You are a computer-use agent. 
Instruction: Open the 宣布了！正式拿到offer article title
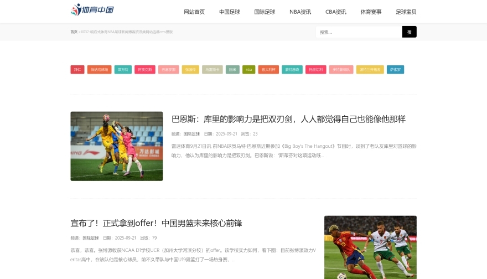click(156, 223)
